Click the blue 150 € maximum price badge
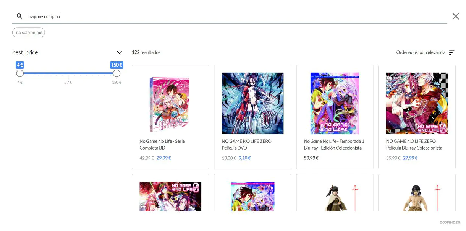Image resolution: width=466 pixels, height=231 pixels. 117,65
